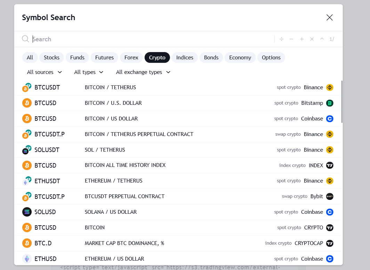The width and height of the screenshot is (370, 270).
Task: Select BITCOIN / TETHERUS PERPETUAL CONTRACT row
Action: pyautogui.click(x=178, y=134)
